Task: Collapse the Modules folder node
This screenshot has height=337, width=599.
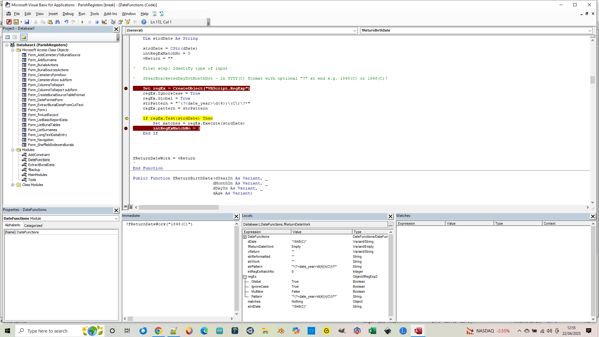Action: [x=13, y=150]
